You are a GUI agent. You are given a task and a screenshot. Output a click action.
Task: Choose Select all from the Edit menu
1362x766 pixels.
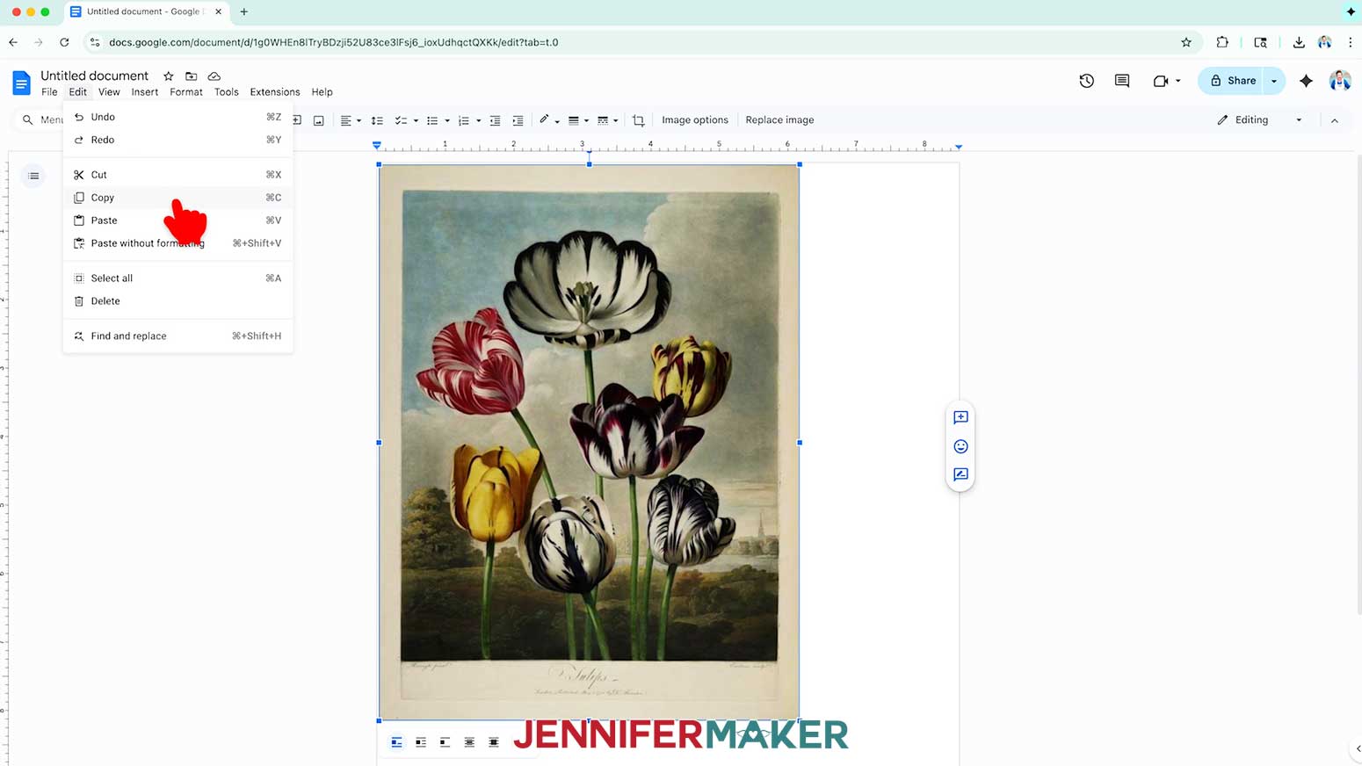click(x=177, y=278)
